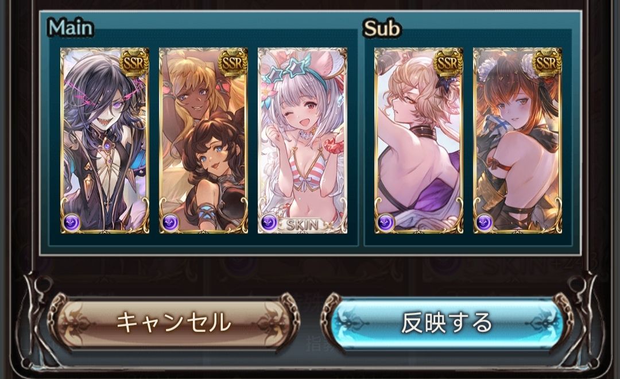Screen dimensions: 620x379
Task: Click dark element icon on blonde Sub card
Action: click(x=386, y=222)
